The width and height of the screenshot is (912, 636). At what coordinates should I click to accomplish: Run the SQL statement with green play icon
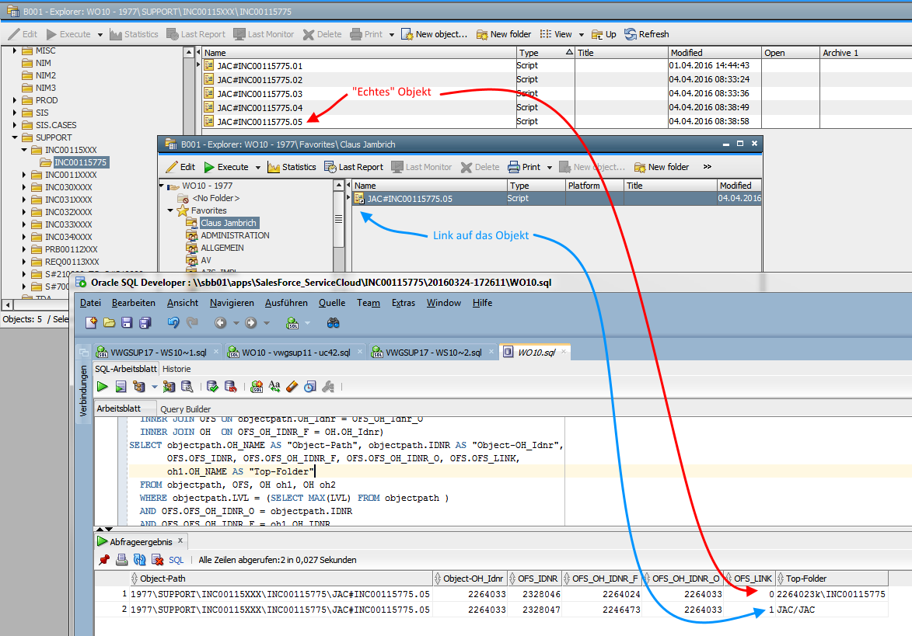click(102, 387)
